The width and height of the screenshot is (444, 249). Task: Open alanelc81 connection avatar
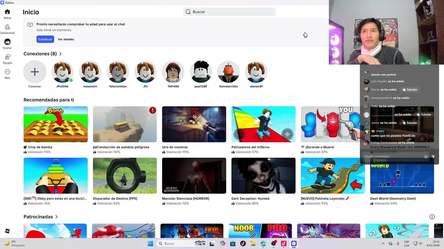[x=256, y=72]
